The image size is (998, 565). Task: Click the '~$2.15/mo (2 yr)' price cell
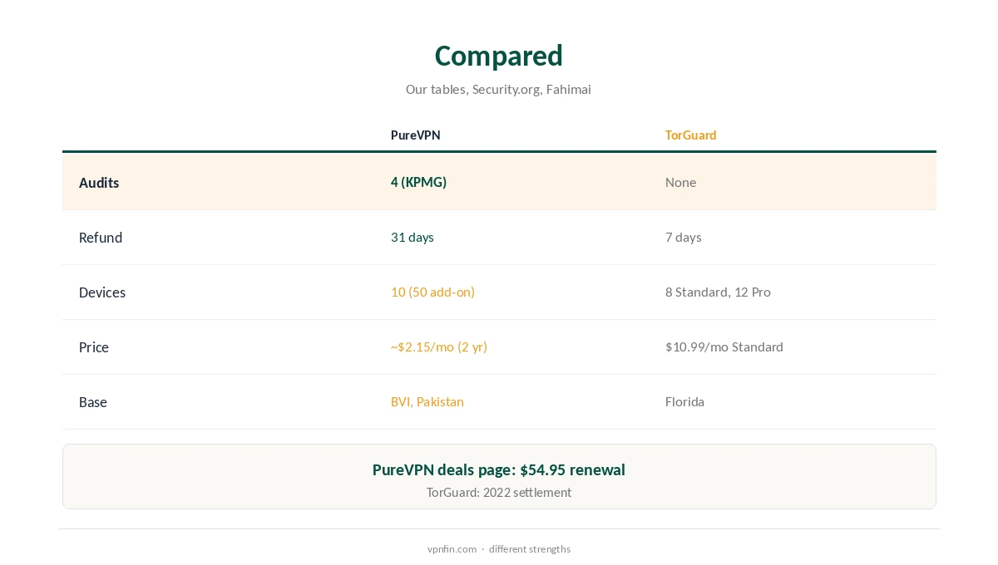(x=439, y=346)
